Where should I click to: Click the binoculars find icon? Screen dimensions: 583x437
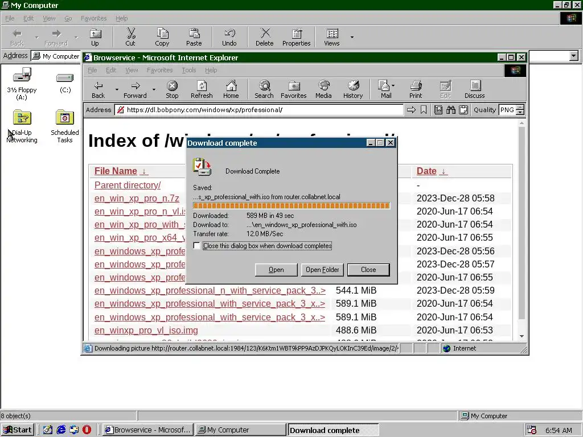click(451, 110)
